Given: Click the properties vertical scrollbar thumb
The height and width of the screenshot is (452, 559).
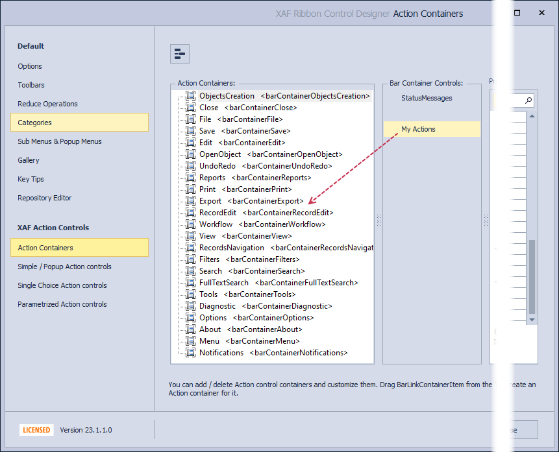Looking at the screenshot, I should point(532,277).
